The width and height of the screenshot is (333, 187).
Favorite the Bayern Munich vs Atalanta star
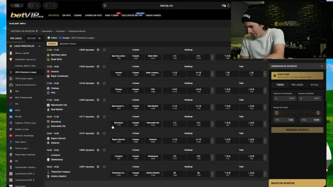104,133
